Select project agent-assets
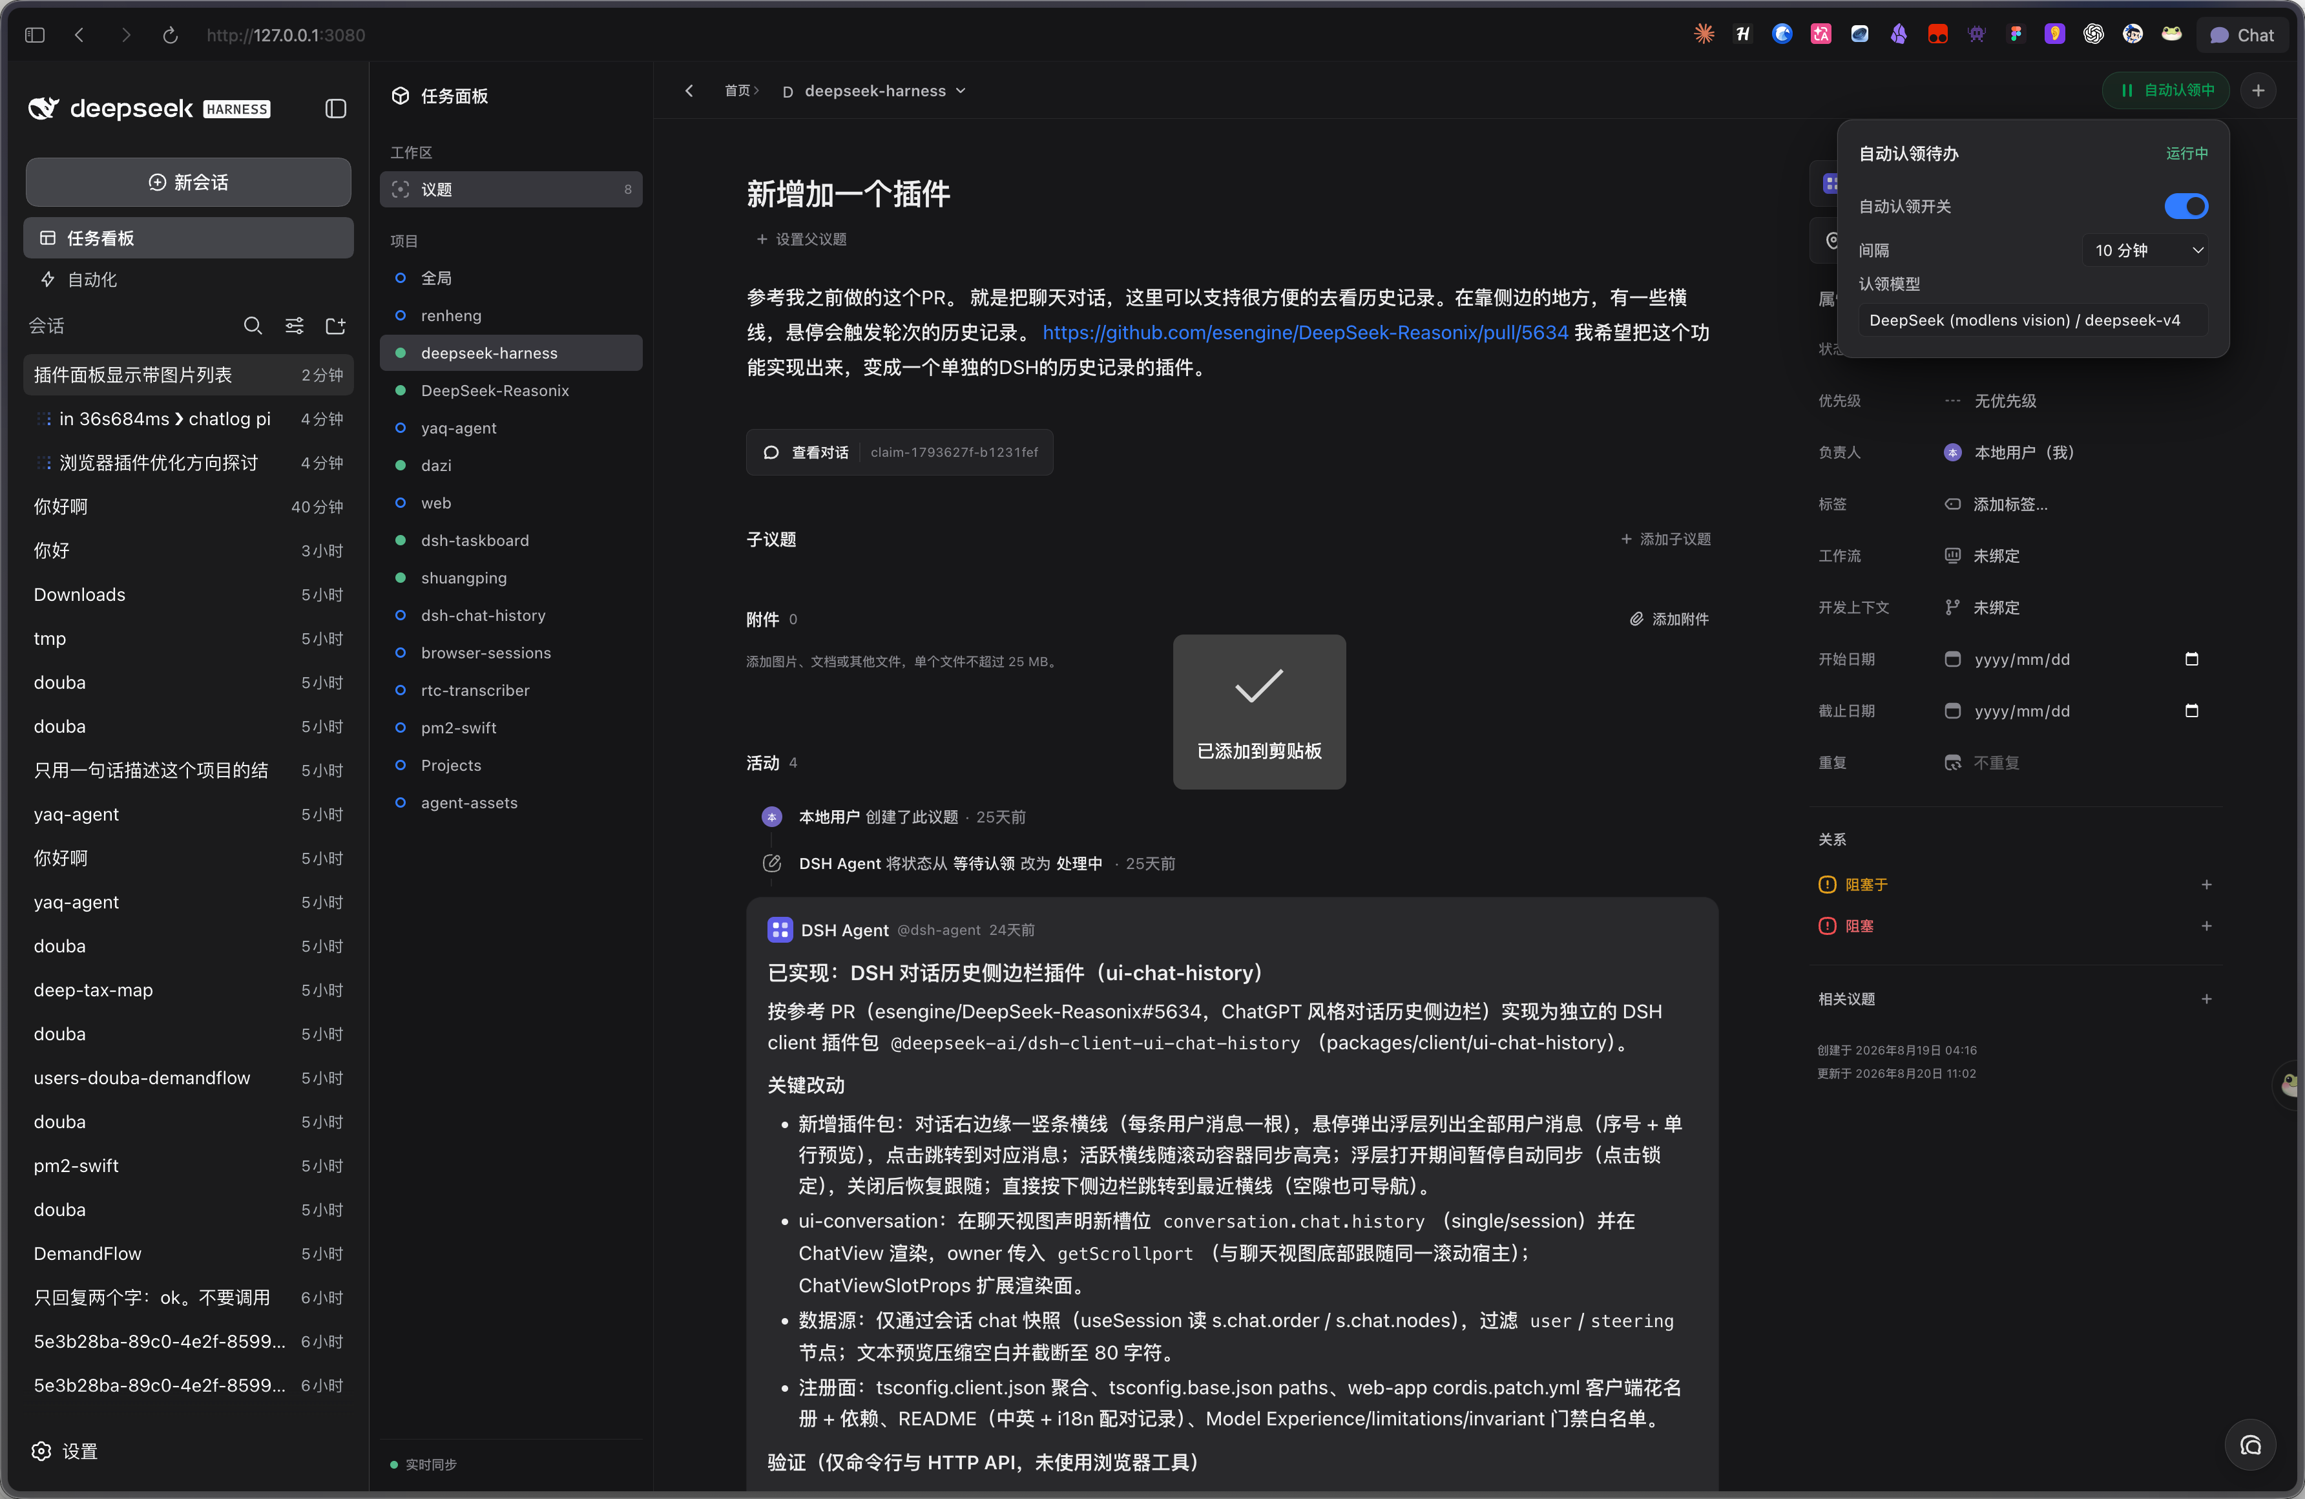The image size is (2305, 1499). [510, 802]
